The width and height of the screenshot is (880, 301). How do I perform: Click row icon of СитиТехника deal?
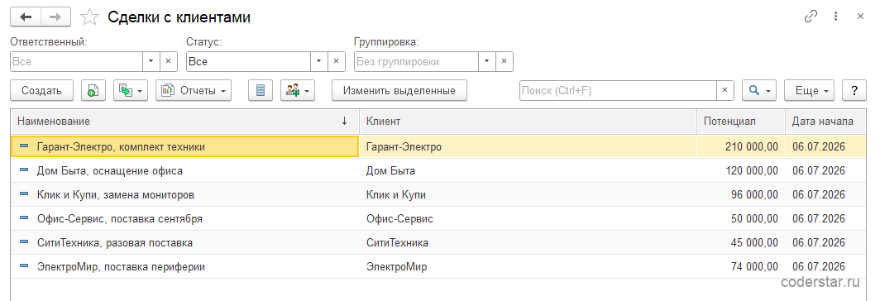pos(24,242)
